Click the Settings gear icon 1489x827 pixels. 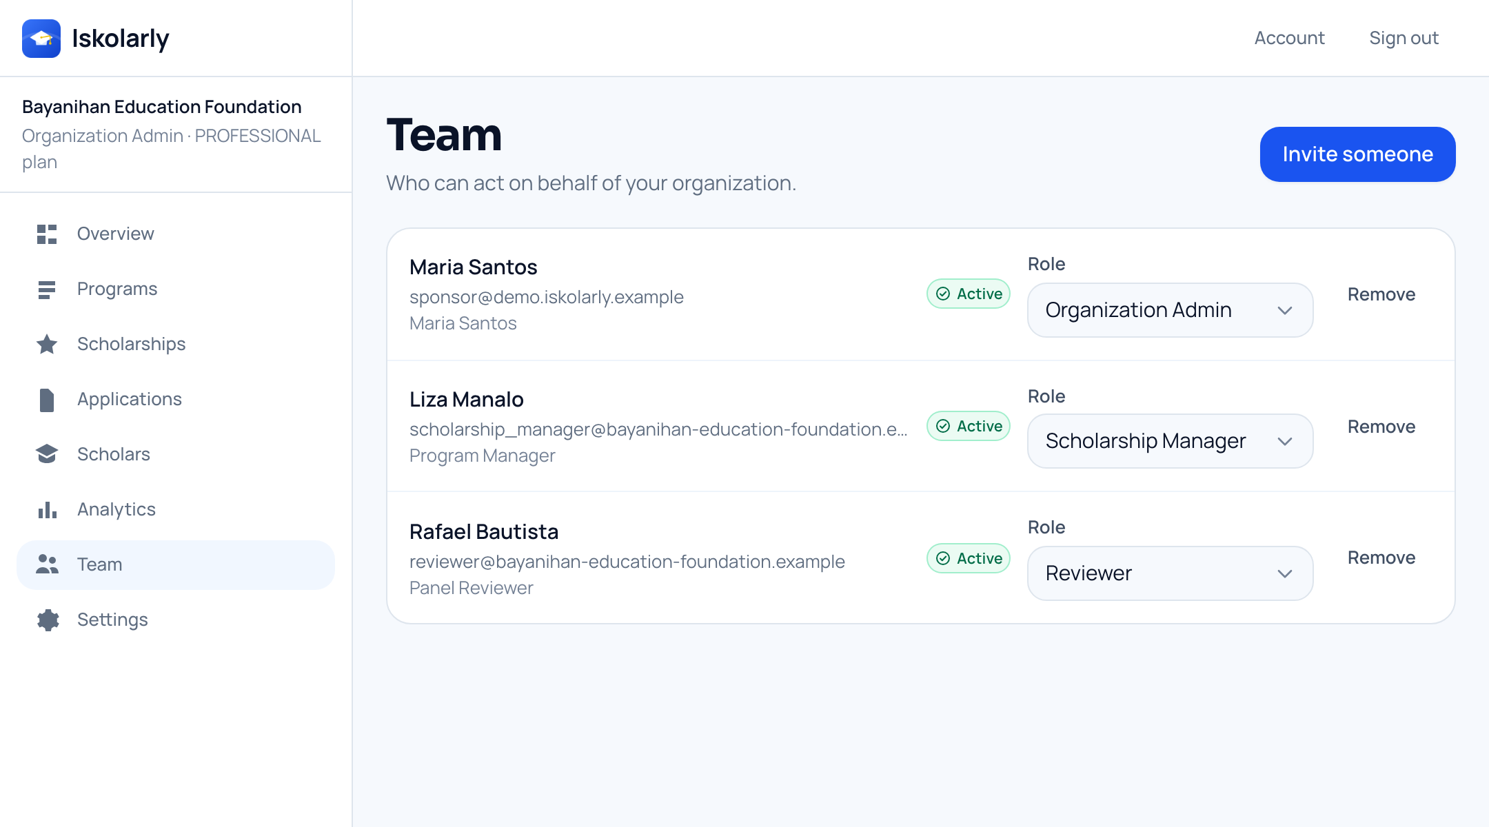[48, 620]
